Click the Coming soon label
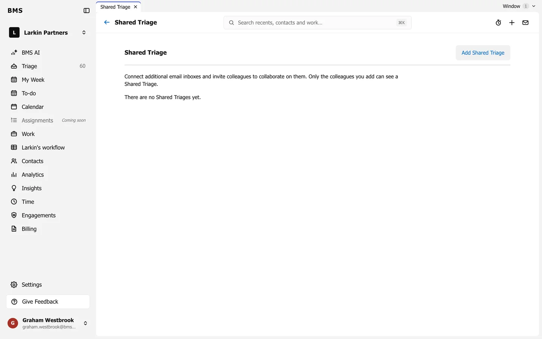The height and width of the screenshot is (339, 542). click(x=74, y=121)
